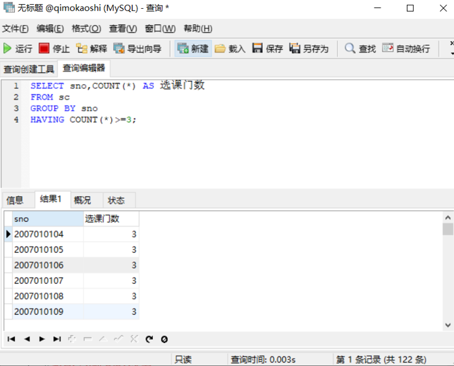This screenshot has width=454, height=366.
Task: Select cell 2007010107
Action: pyautogui.click(x=48, y=280)
